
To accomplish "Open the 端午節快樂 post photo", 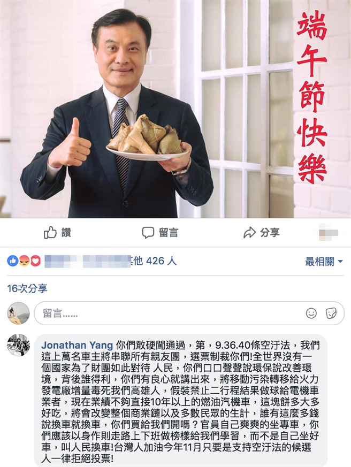I will (175, 109).
